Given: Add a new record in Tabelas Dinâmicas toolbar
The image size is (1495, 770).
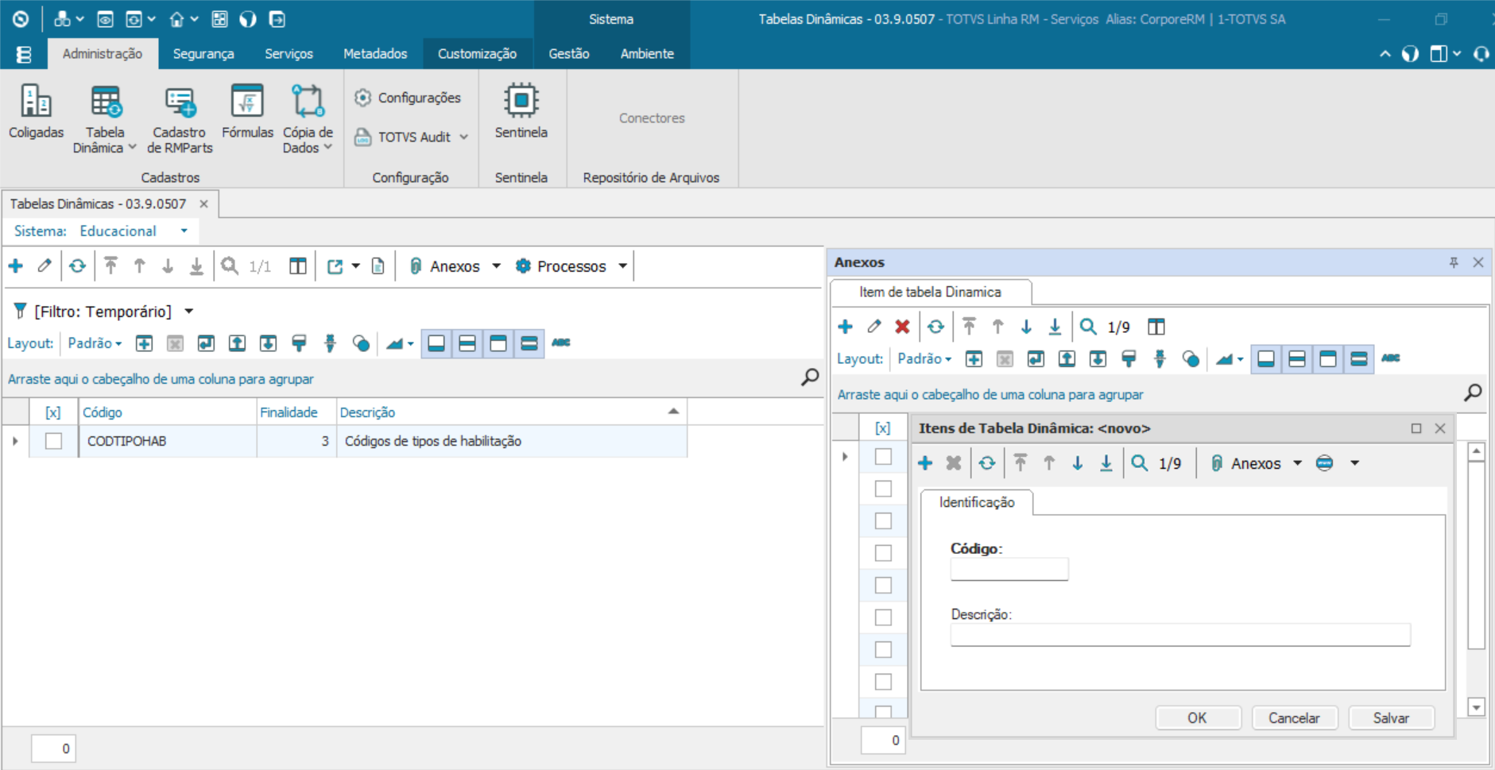Looking at the screenshot, I should (16, 266).
